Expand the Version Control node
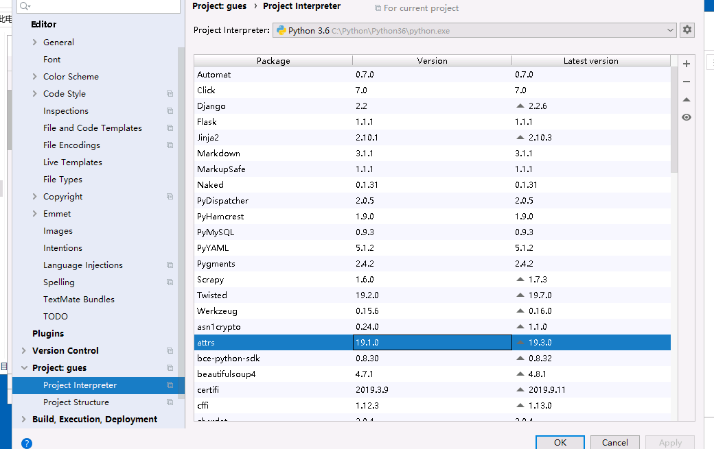714x449 pixels. [23, 351]
